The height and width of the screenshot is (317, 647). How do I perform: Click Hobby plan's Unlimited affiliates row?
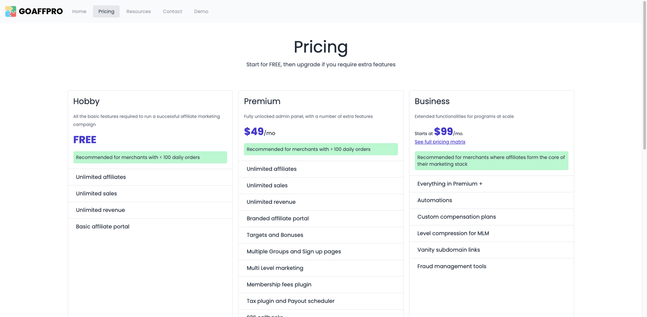(150, 177)
